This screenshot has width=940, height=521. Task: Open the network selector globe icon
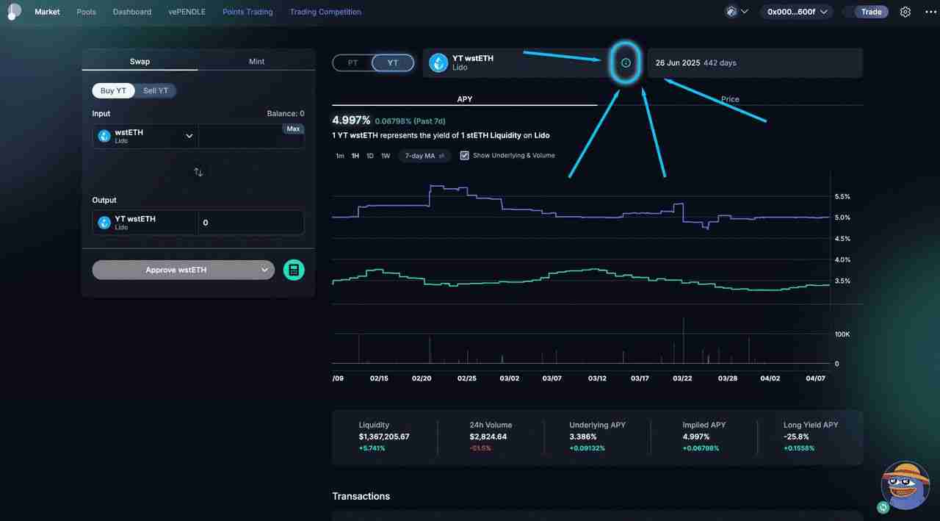pyautogui.click(x=730, y=11)
